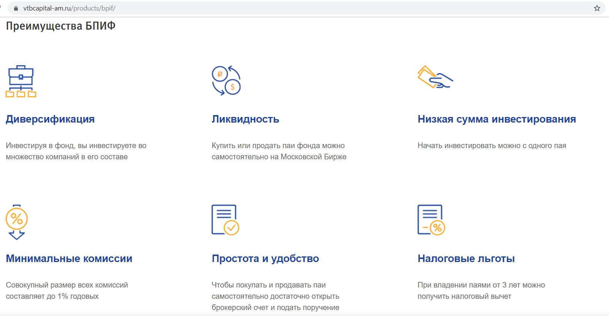Click the briefcase diversification icon
This screenshot has height=316, width=609.
(x=21, y=81)
